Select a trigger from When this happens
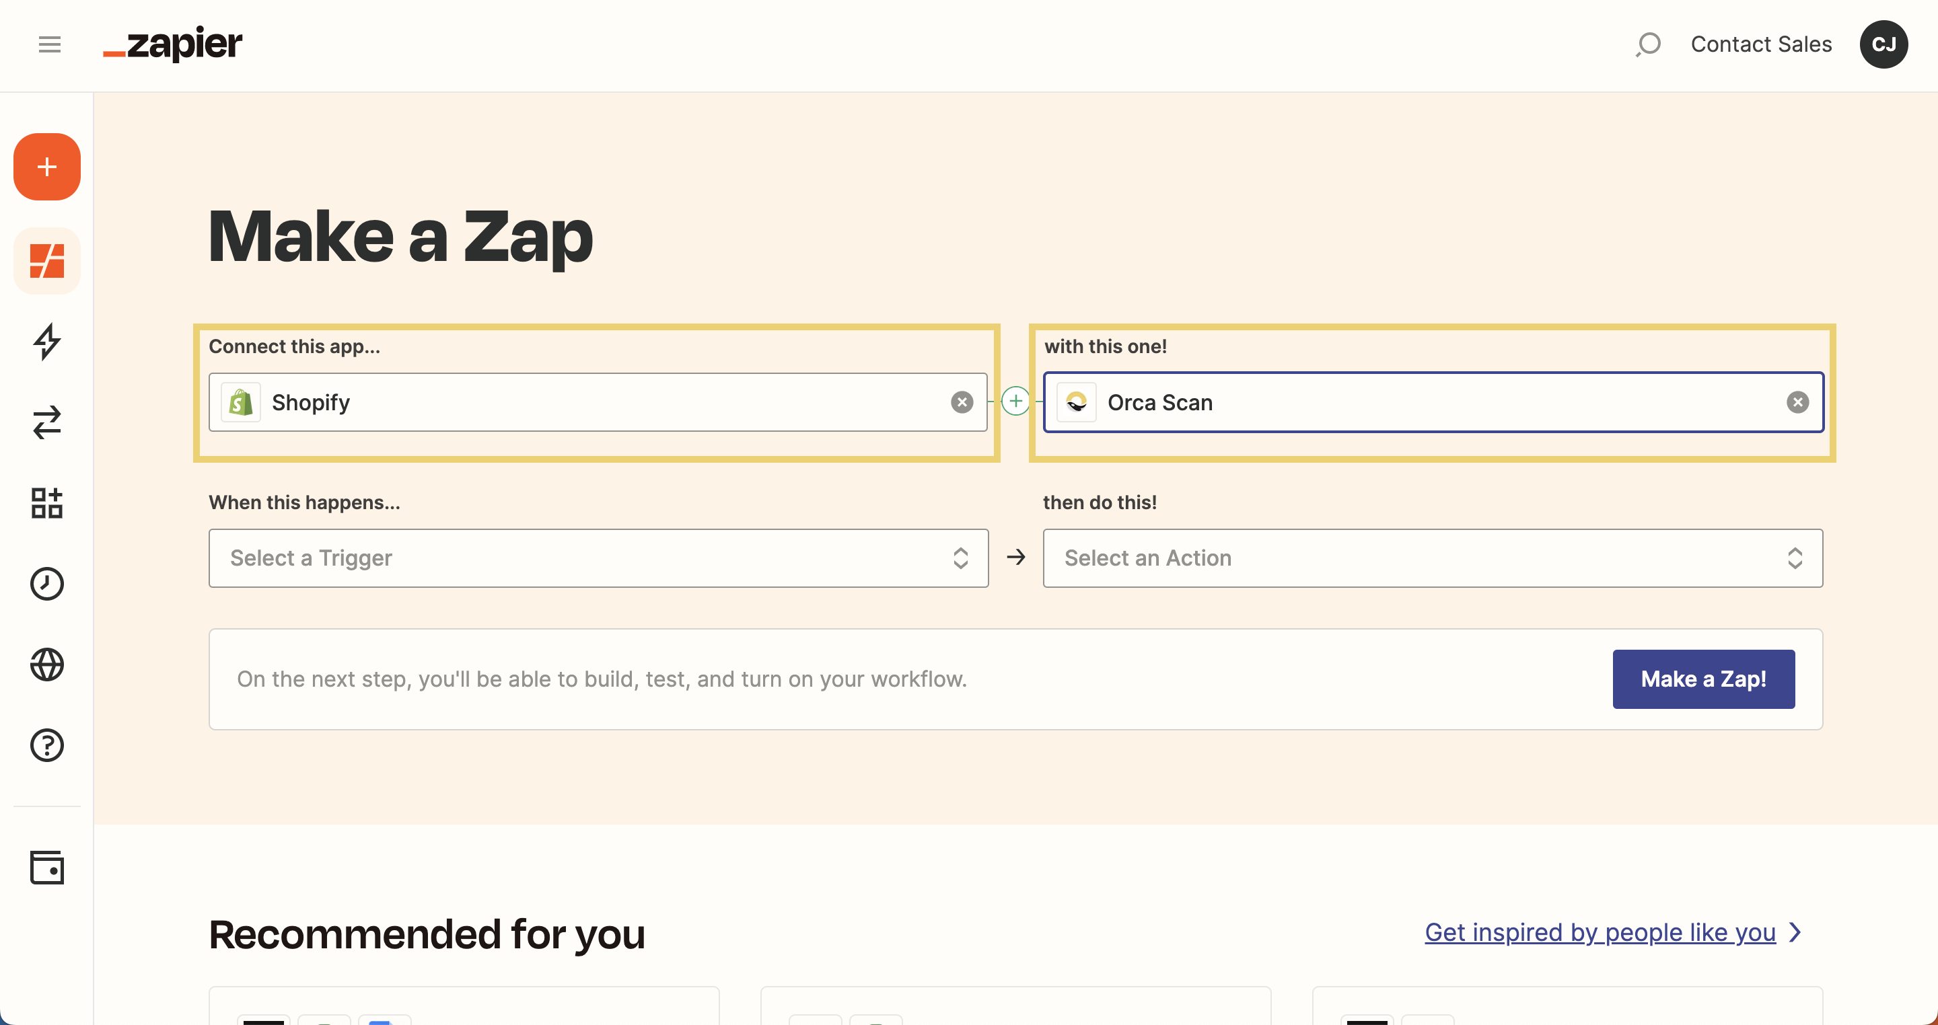This screenshot has height=1025, width=1938. point(598,558)
